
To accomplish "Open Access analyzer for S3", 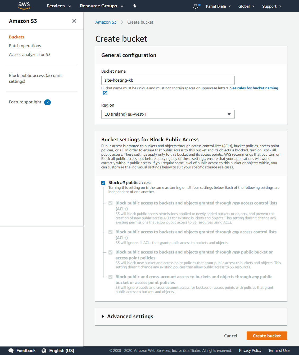I will (x=30, y=55).
